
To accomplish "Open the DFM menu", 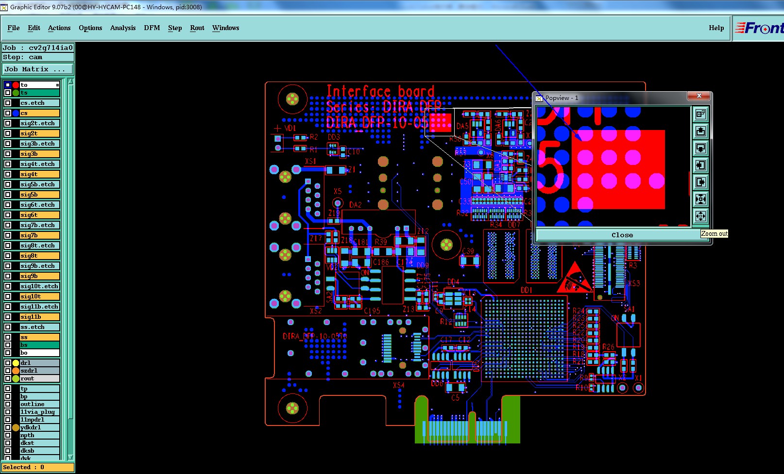I will pyautogui.click(x=152, y=28).
